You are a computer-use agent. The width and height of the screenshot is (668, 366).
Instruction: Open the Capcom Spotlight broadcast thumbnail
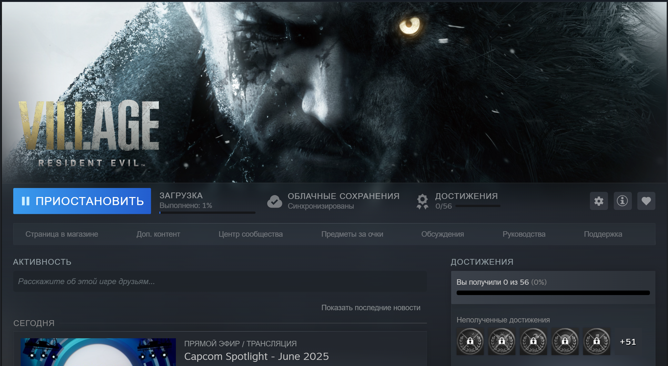click(98, 352)
